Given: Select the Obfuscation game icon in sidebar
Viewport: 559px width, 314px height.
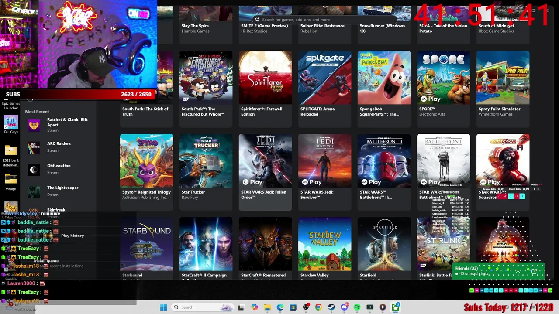Looking at the screenshot, I should pyautogui.click(x=34, y=170).
